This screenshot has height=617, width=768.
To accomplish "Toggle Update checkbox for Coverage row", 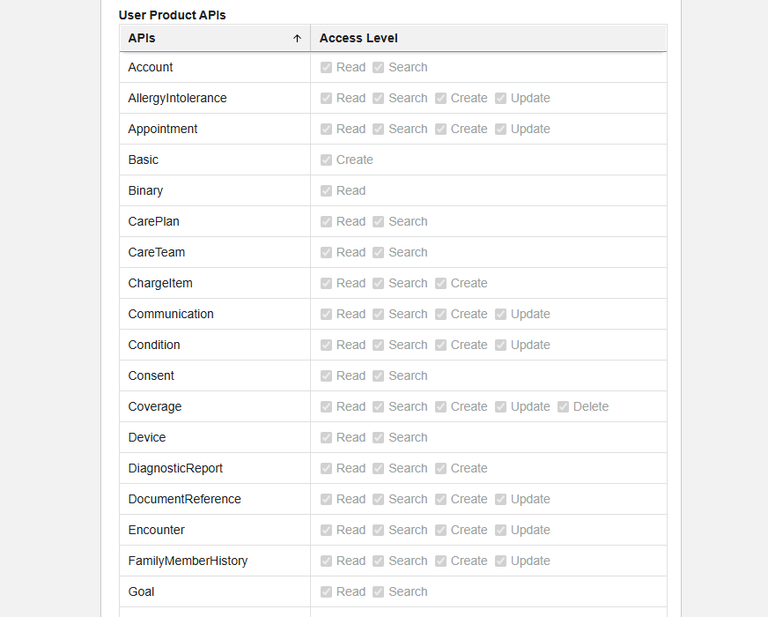I will coord(501,407).
